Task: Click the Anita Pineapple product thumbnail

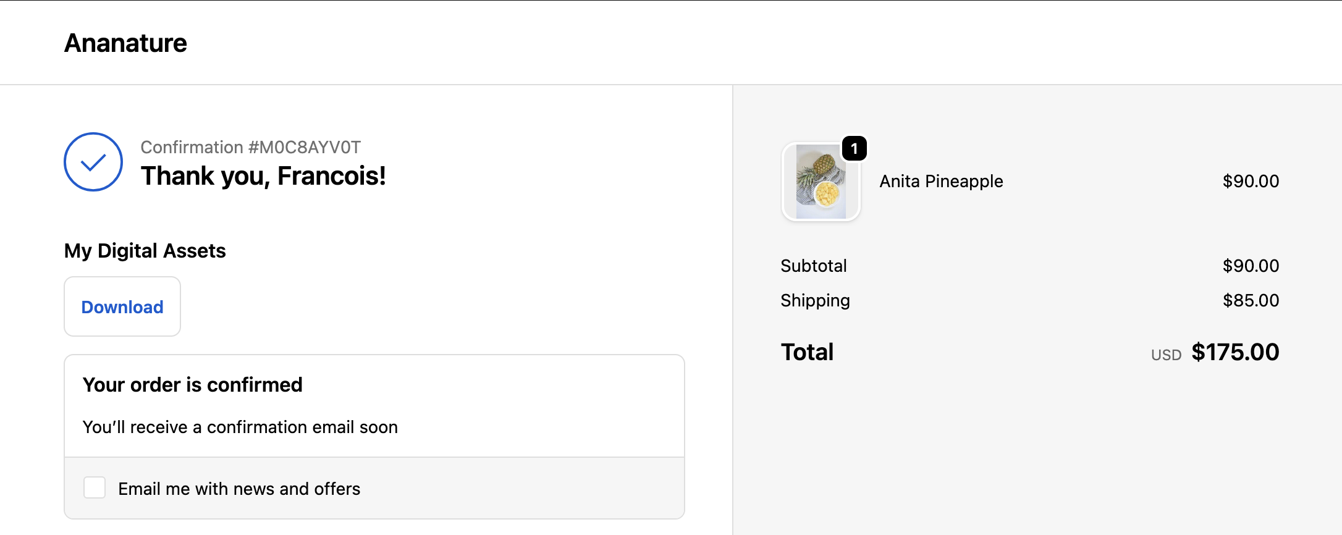Action: click(x=821, y=181)
